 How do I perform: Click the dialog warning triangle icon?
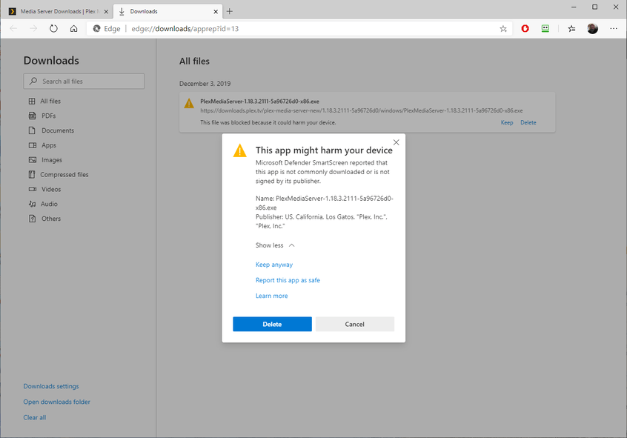coord(240,150)
